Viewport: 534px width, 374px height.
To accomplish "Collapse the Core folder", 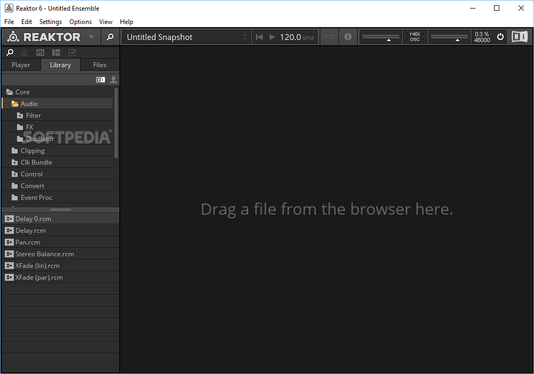I will coord(10,92).
